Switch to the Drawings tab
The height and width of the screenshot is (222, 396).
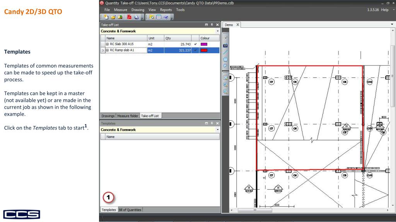point(108,116)
